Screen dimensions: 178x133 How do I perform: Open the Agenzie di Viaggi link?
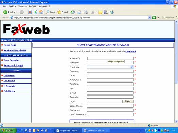pyautogui.click(x=13, y=65)
